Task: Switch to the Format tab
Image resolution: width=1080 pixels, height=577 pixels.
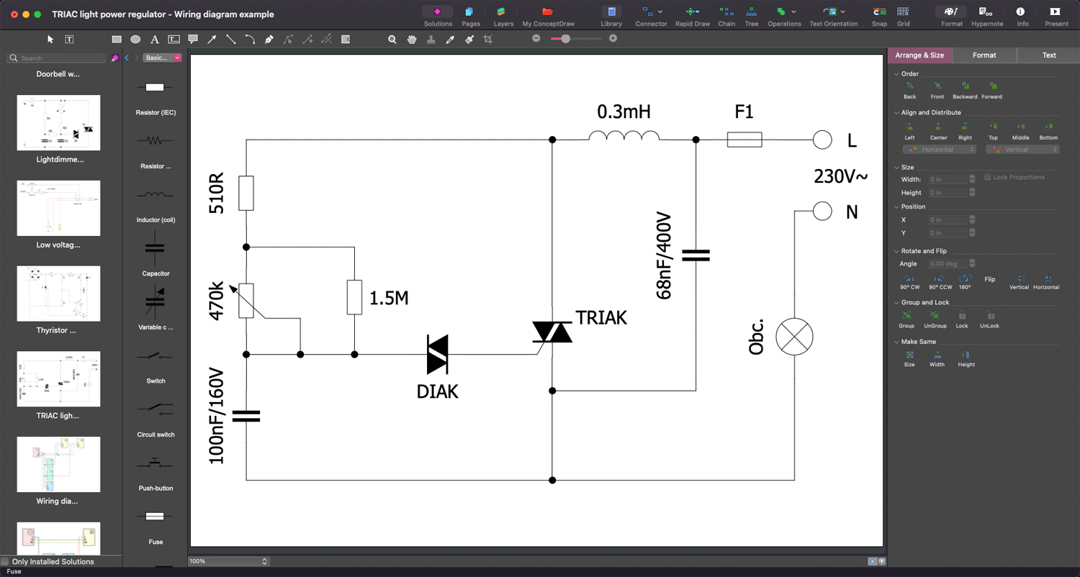Action: [x=984, y=55]
